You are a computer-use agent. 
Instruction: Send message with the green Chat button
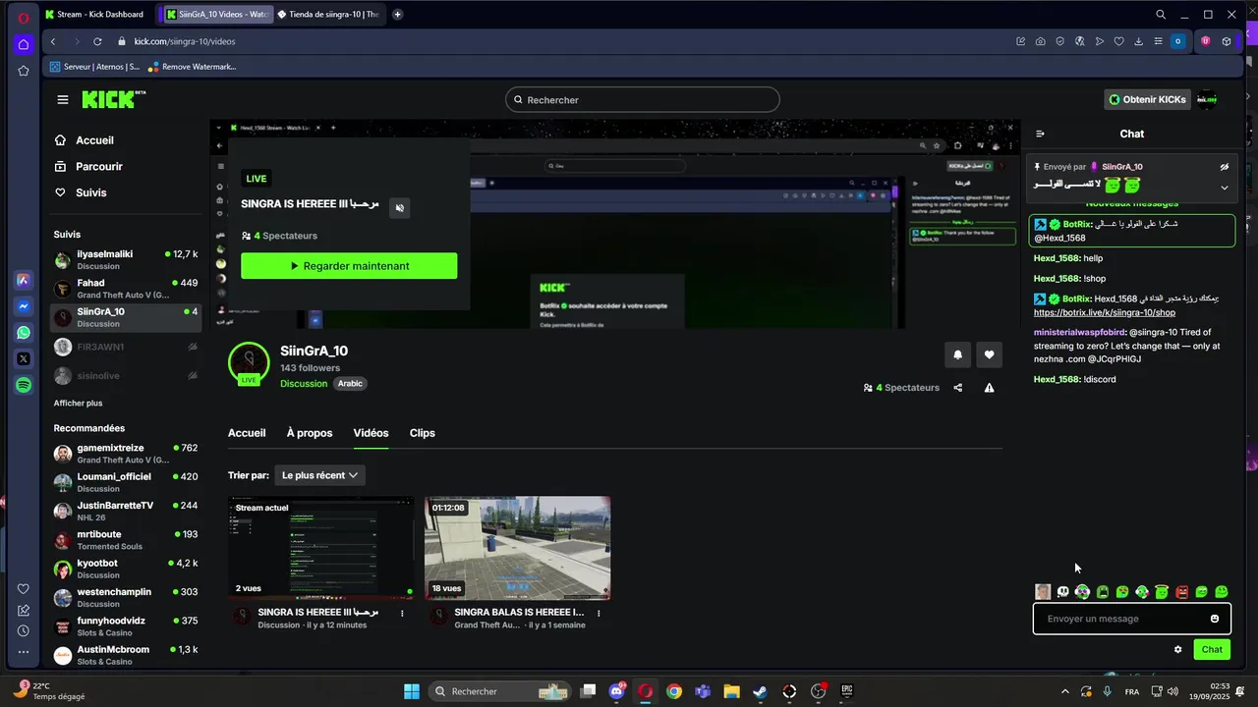(x=1212, y=649)
